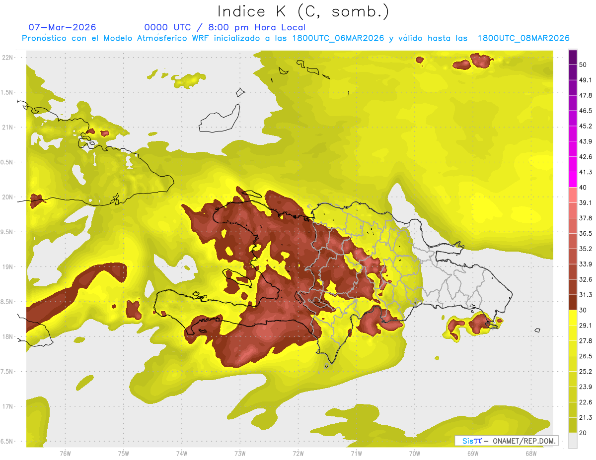Screen dimensions: 596x460
Task: Click the valid-until time '1800UTC_08MAR2026'
Action: point(523,38)
